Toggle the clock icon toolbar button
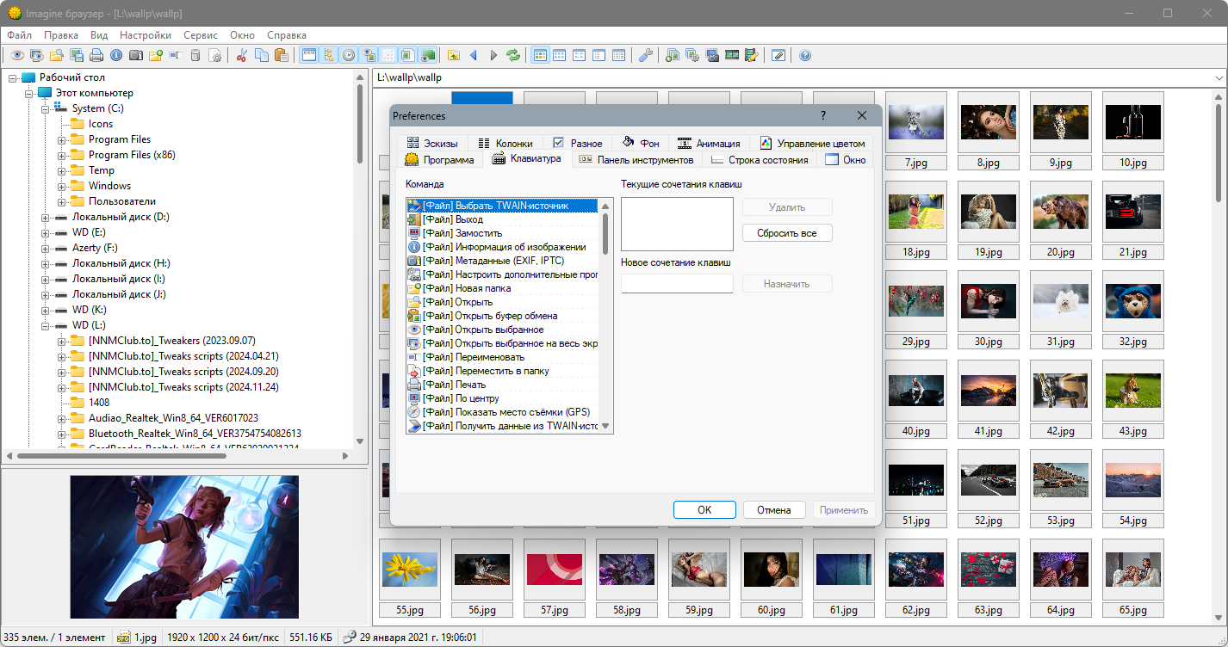This screenshot has width=1228, height=647. pyautogui.click(x=348, y=55)
